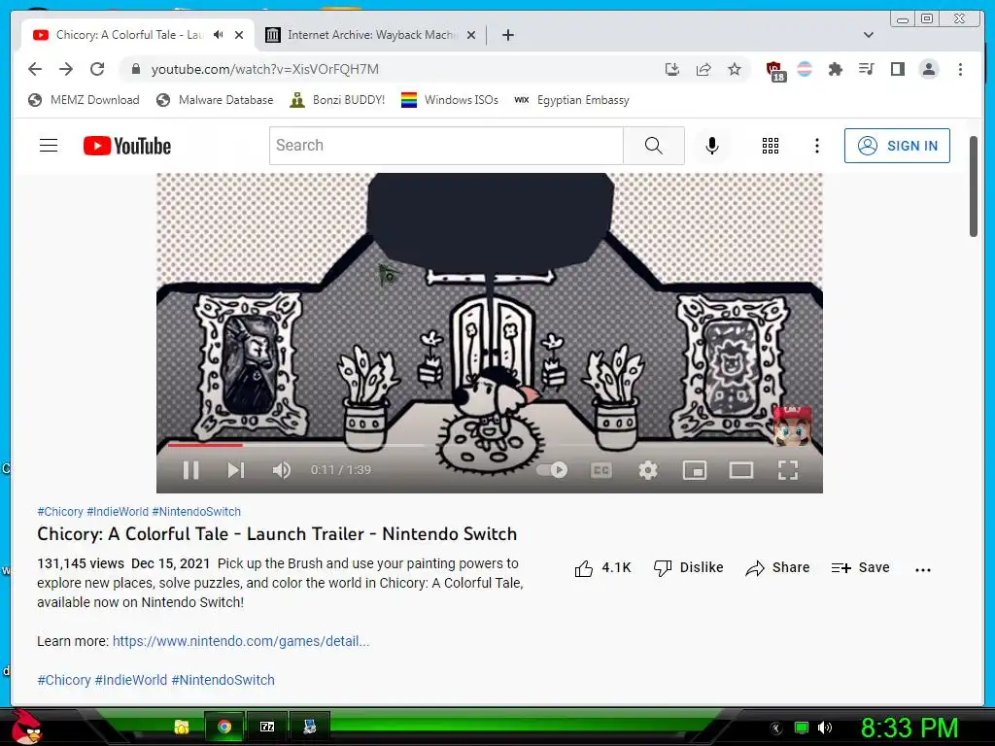Click the top #IndieWorld hashtag

[118, 511]
